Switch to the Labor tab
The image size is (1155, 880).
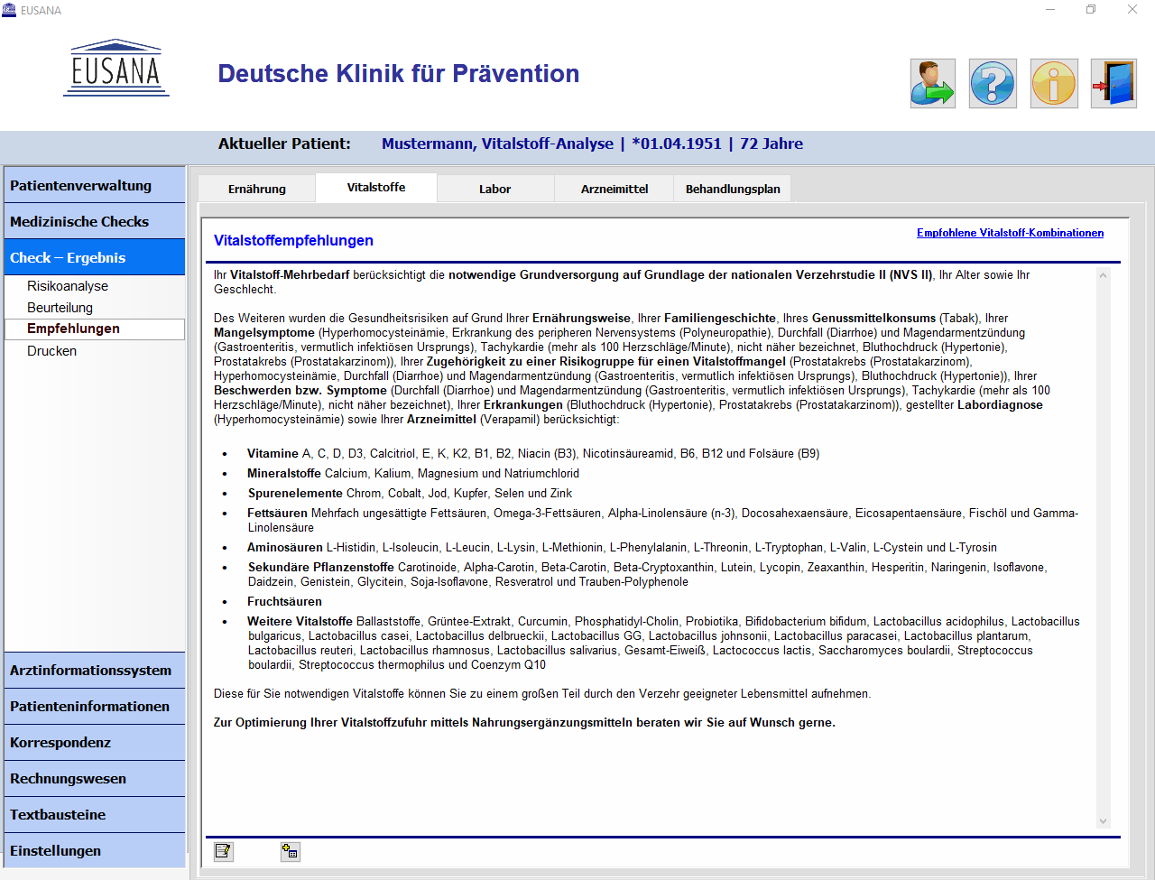click(494, 189)
